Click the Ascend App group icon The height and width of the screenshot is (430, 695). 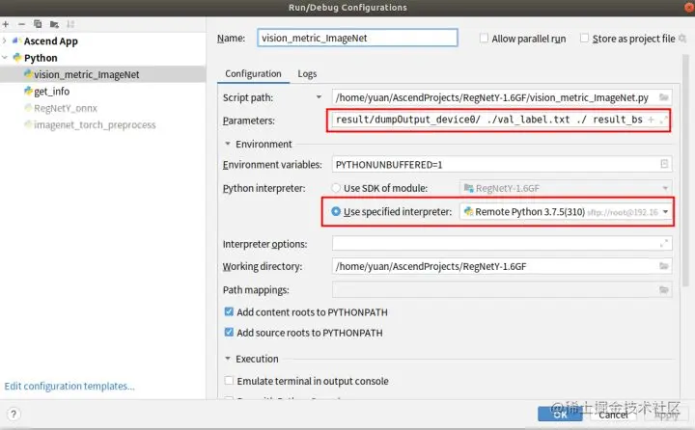pos(16,40)
